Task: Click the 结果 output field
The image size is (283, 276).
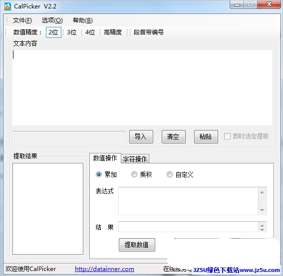Action: 188,227
